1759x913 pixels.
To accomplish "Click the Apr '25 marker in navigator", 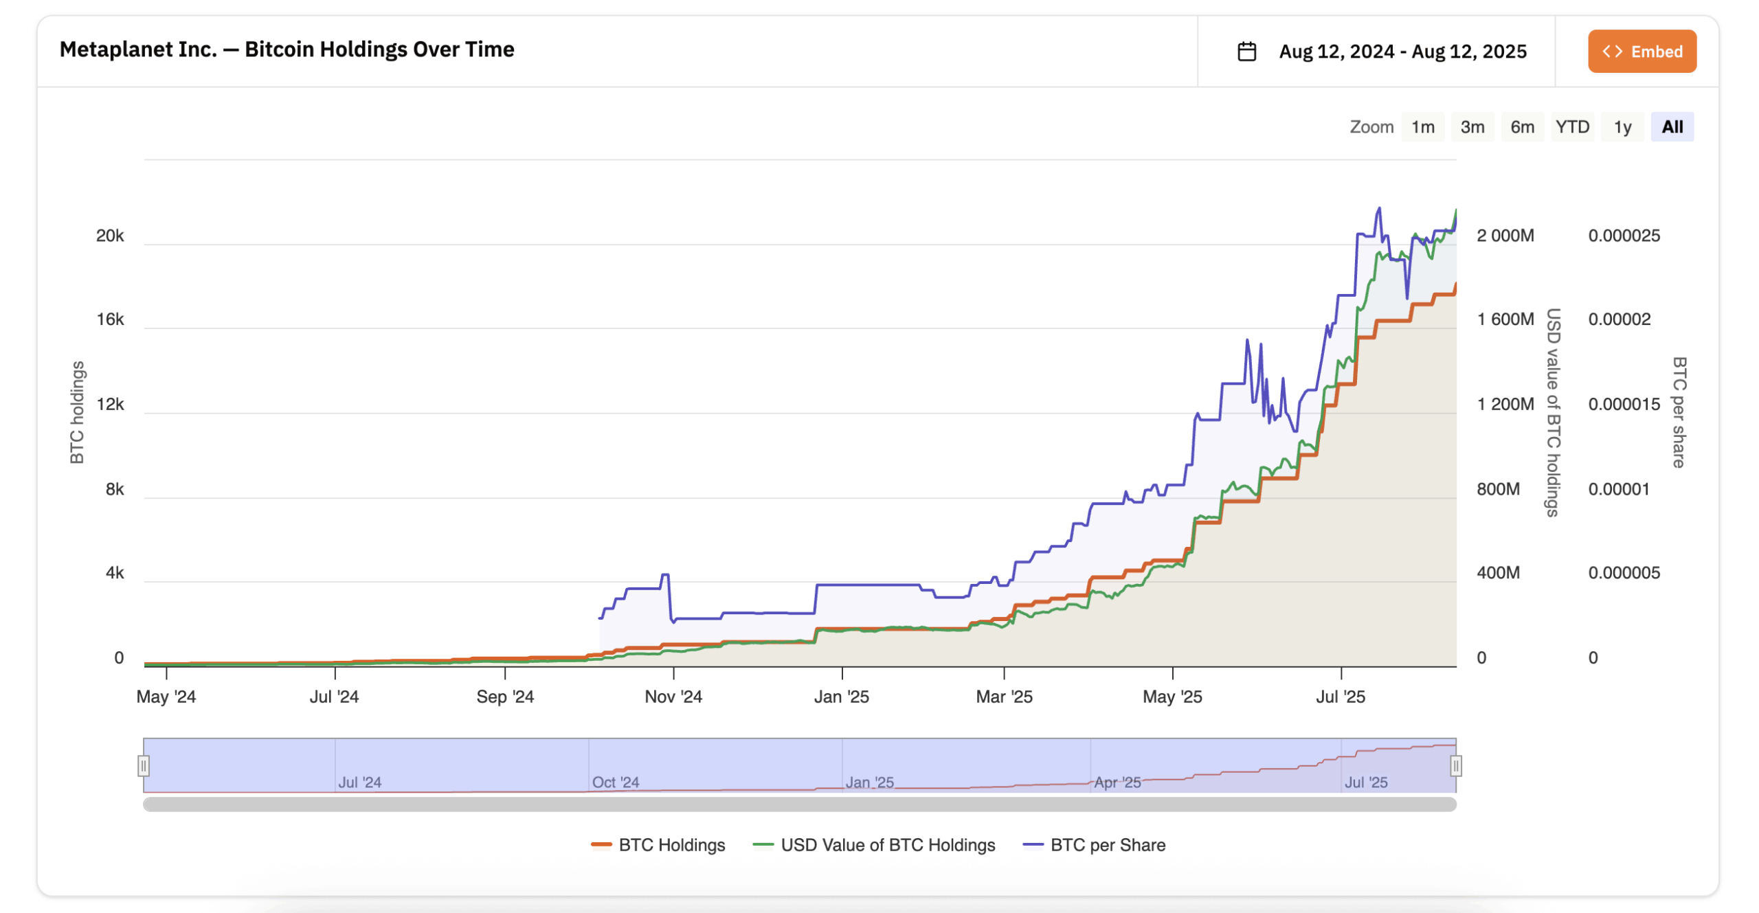I will pyautogui.click(x=1117, y=782).
